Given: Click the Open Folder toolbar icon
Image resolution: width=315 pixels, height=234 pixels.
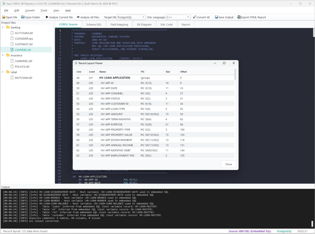Looking at the screenshot, I should 23,17.
